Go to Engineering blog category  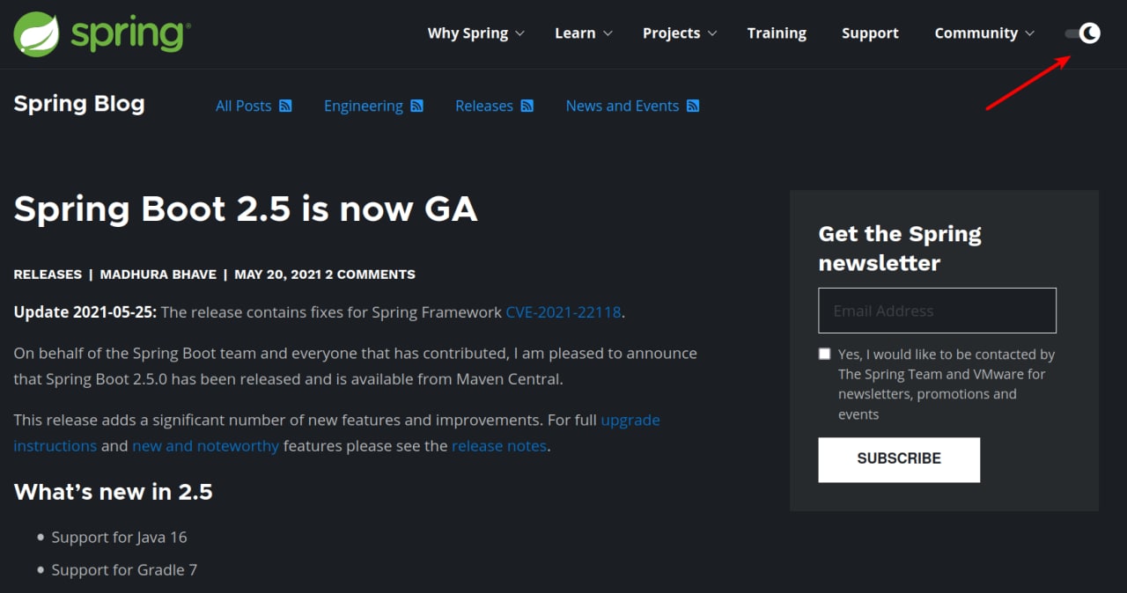pos(363,106)
